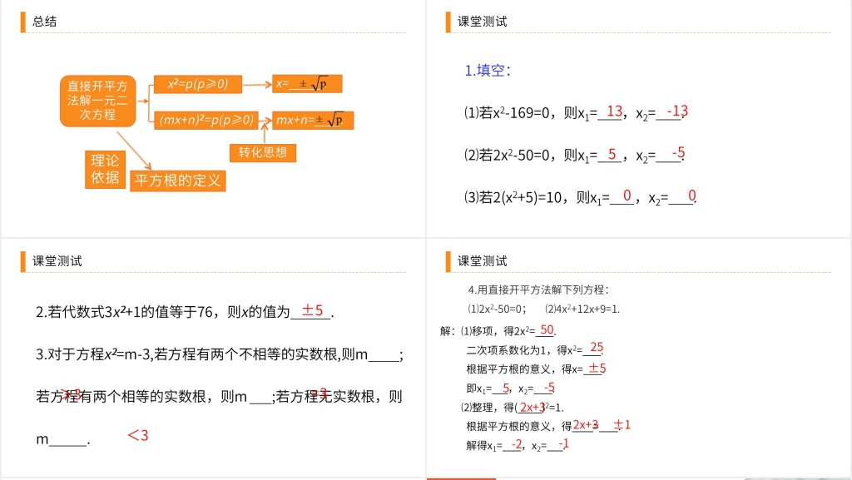
Task: Click equation (2)4x²+12x+9=1
Action: [582, 309]
